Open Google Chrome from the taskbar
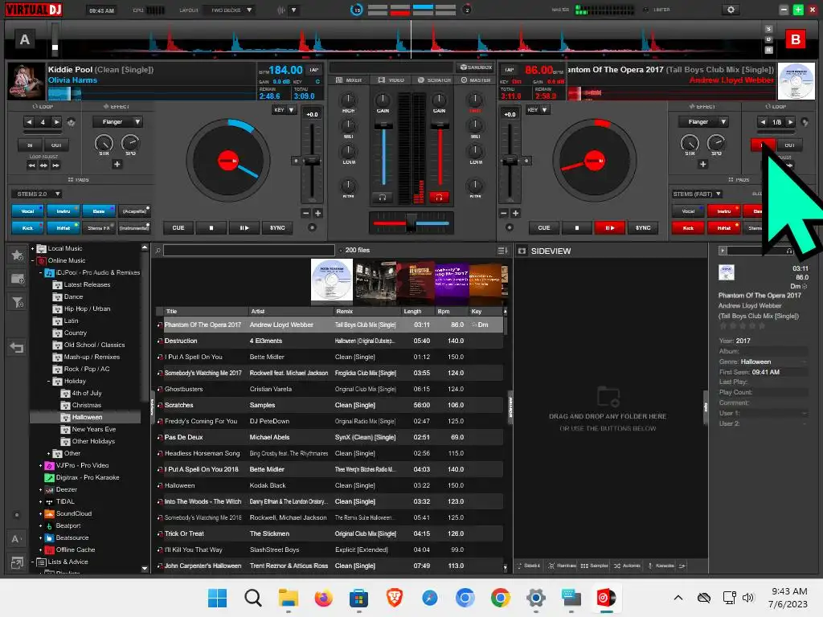Image resolution: width=823 pixels, height=617 pixels. (x=500, y=598)
